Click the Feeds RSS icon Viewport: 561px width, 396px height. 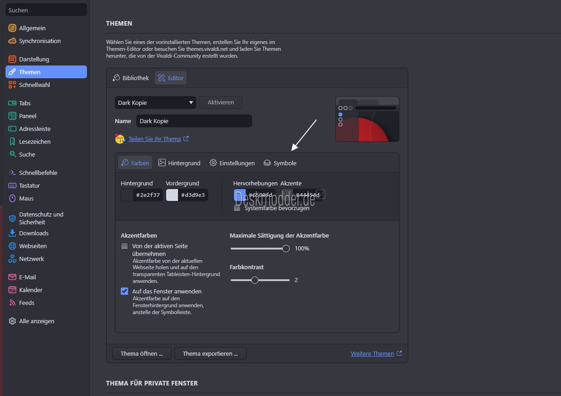(x=11, y=303)
